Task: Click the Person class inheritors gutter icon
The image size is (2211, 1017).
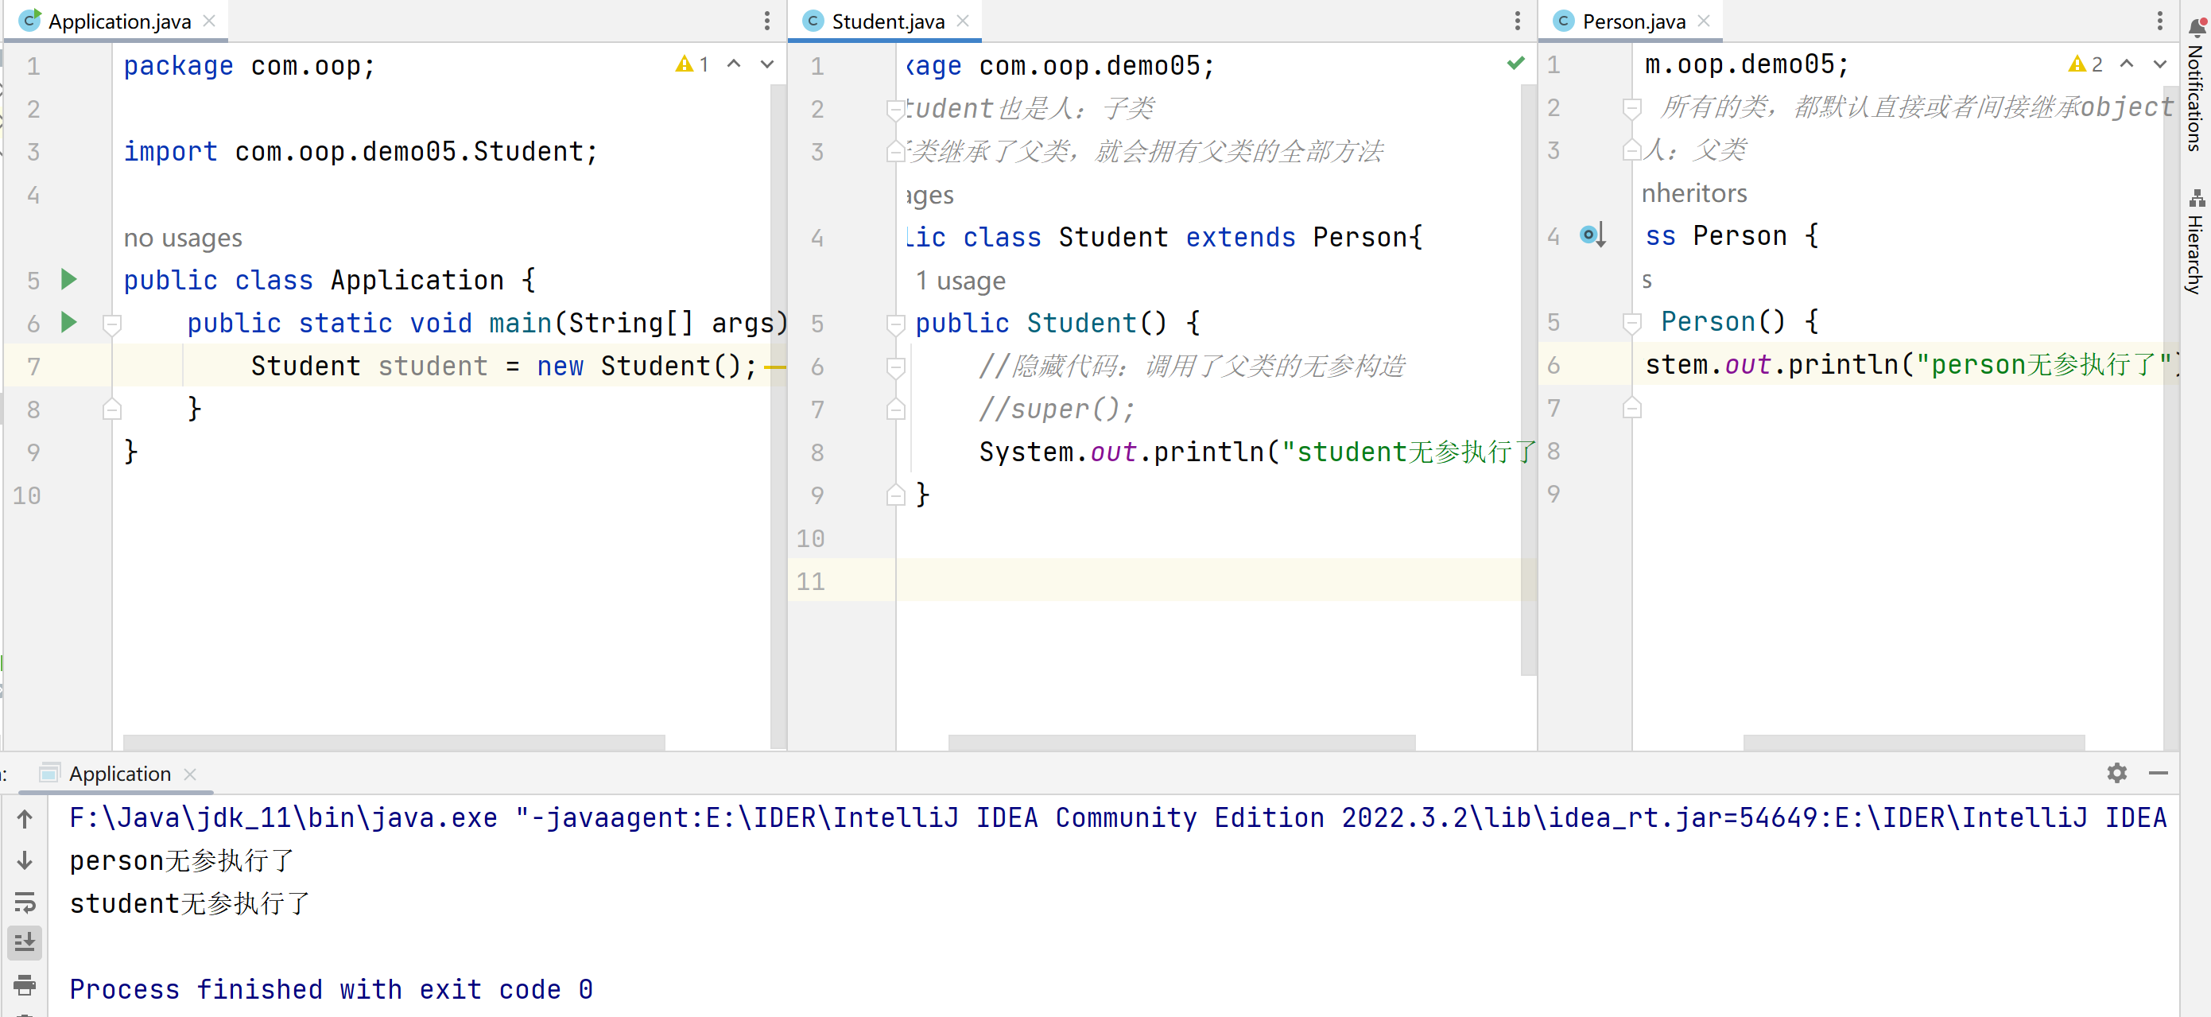Action: [1592, 235]
